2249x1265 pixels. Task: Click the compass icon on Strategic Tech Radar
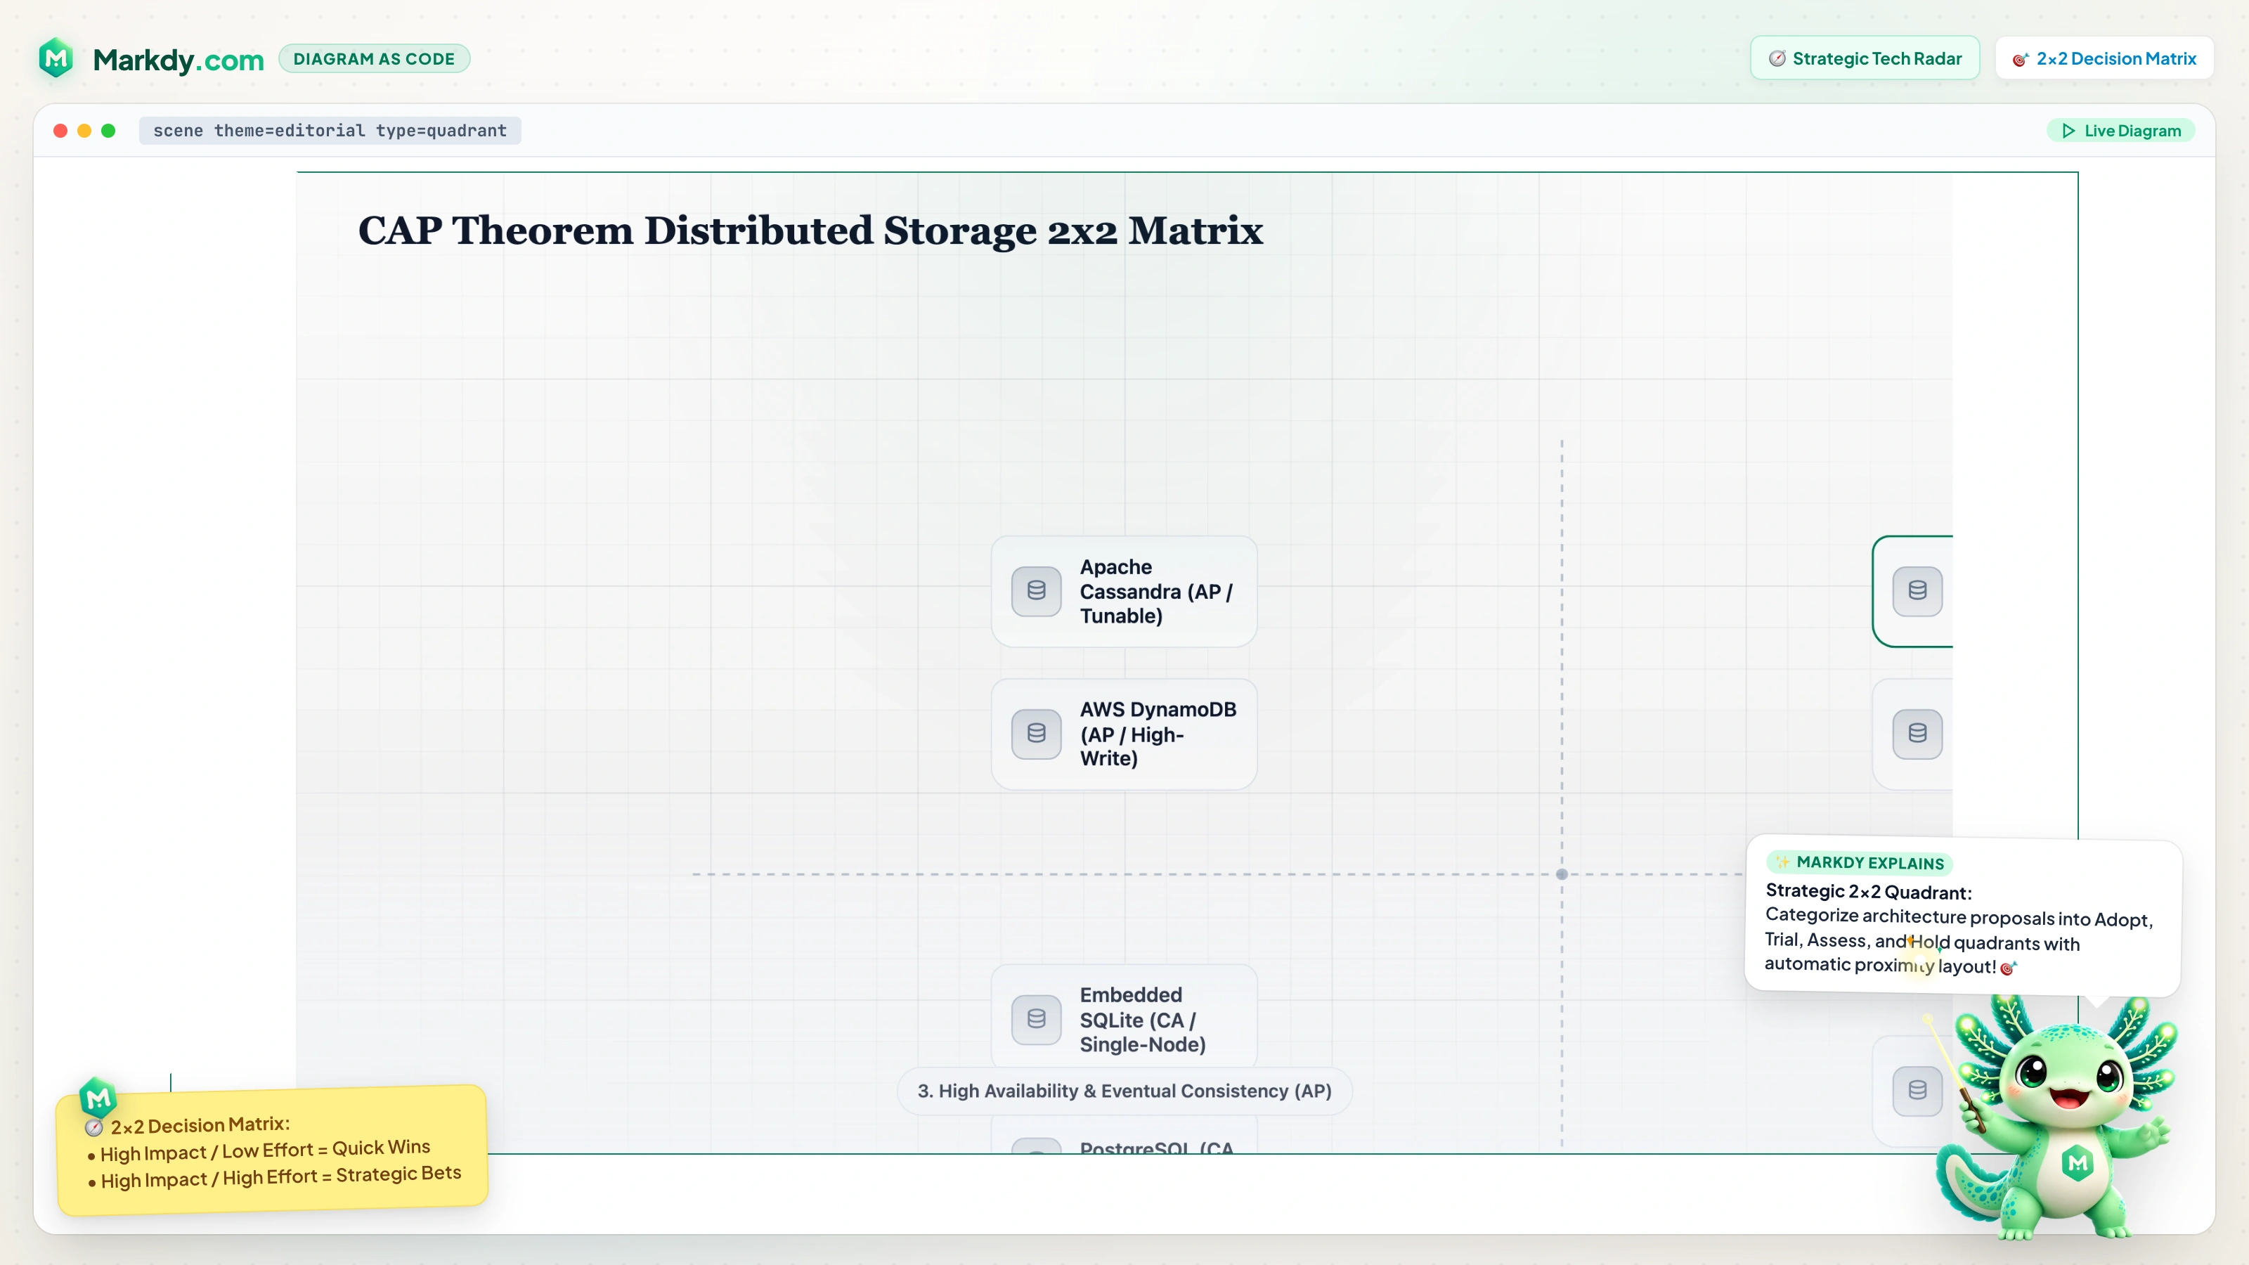[x=1777, y=58]
